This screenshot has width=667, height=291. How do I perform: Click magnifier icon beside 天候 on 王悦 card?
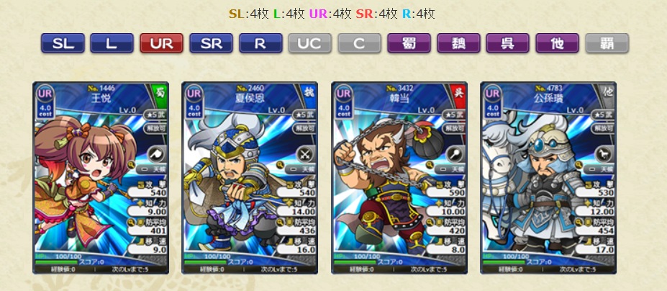click(130, 164)
